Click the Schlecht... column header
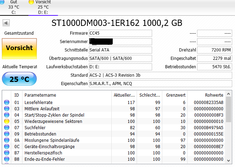 tap(149, 95)
